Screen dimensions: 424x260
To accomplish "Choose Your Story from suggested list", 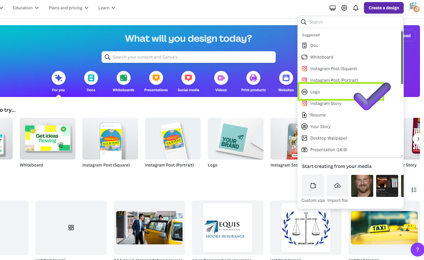I will (x=349, y=127).
